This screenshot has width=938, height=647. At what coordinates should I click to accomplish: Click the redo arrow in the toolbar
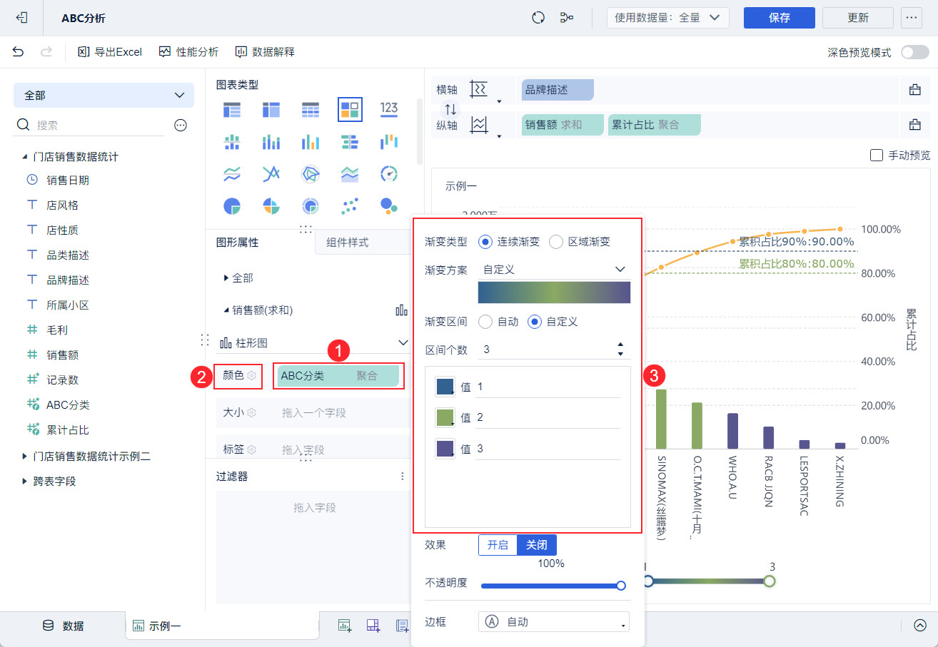coord(46,52)
